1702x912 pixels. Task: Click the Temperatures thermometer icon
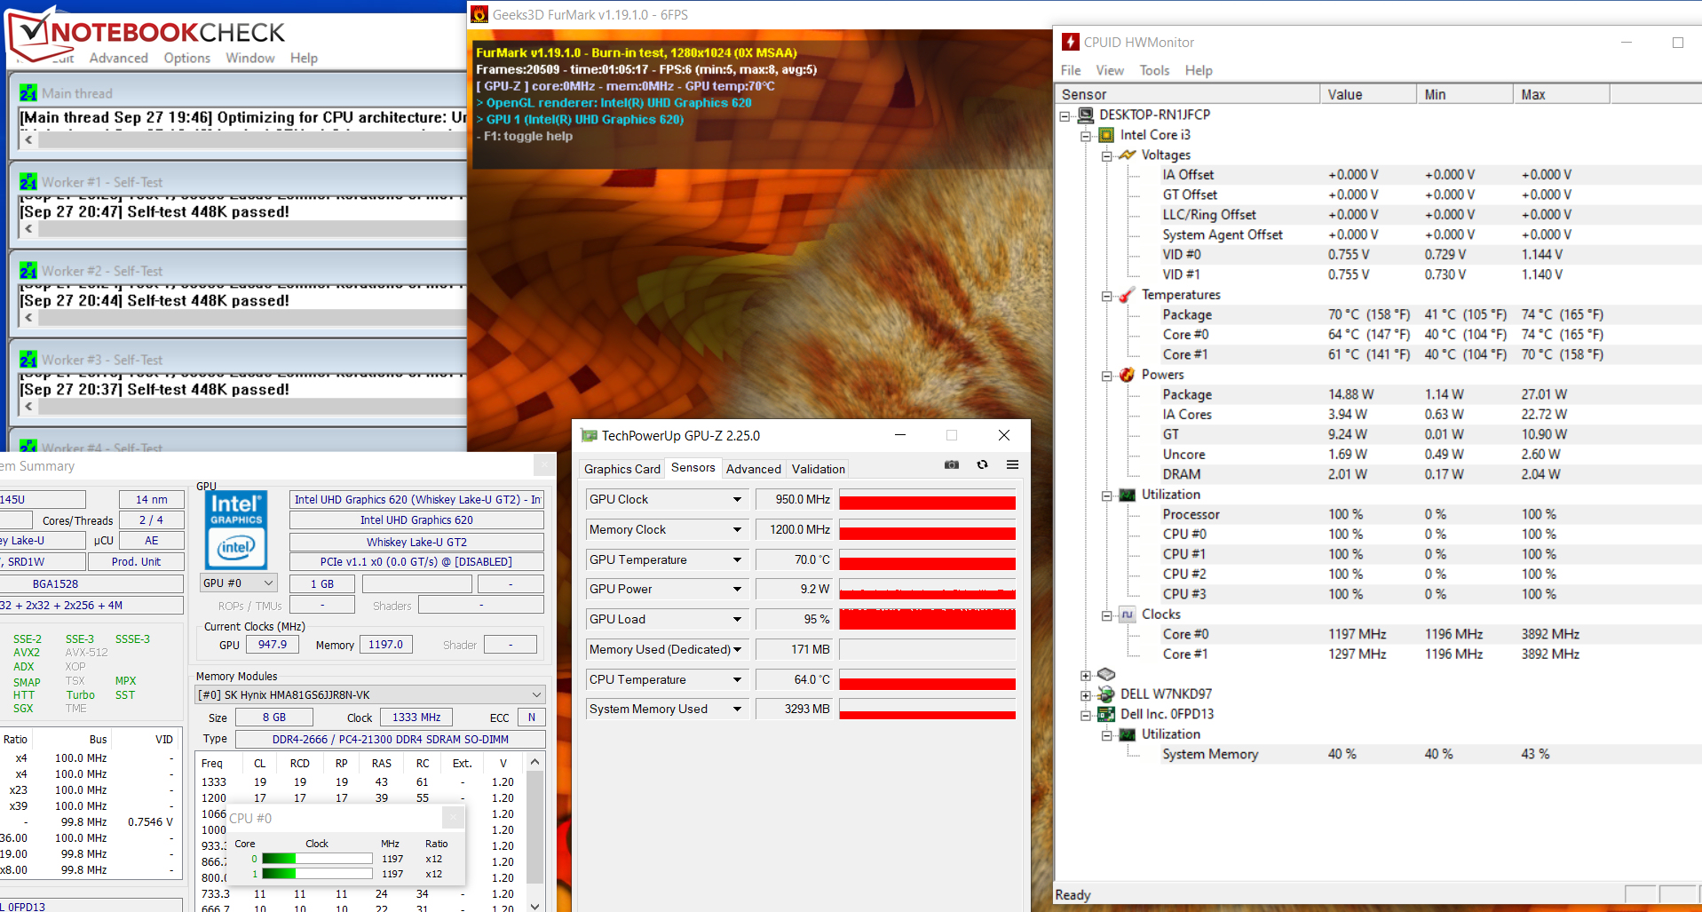click(1128, 295)
